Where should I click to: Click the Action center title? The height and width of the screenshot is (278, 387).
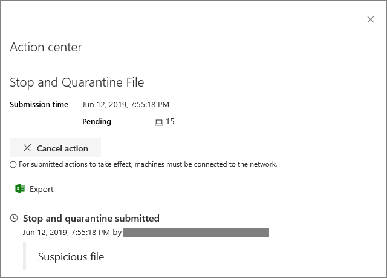click(x=46, y=47)
